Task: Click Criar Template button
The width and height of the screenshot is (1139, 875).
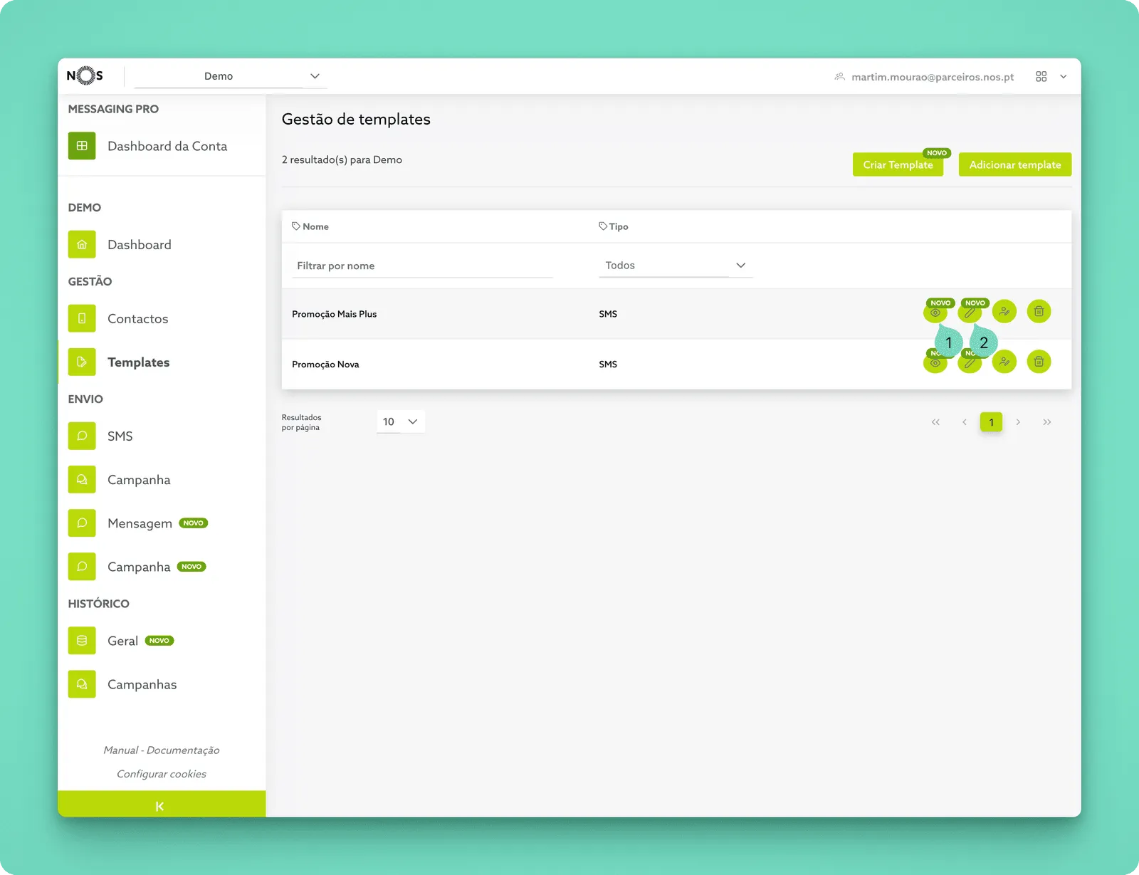Action: click(x=898, y=164)
